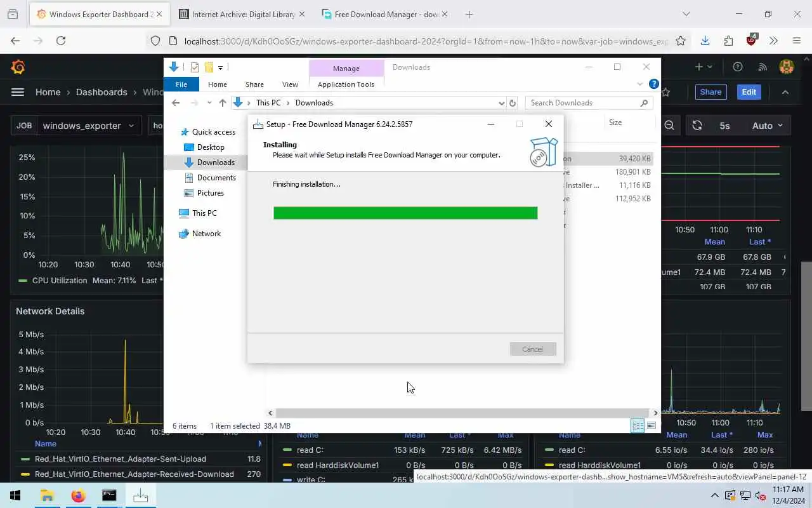Open the Firefox extensions puzzle icon
Image resolution: width=812 pixels, height=508 pixels.
(x=728, y=41)
